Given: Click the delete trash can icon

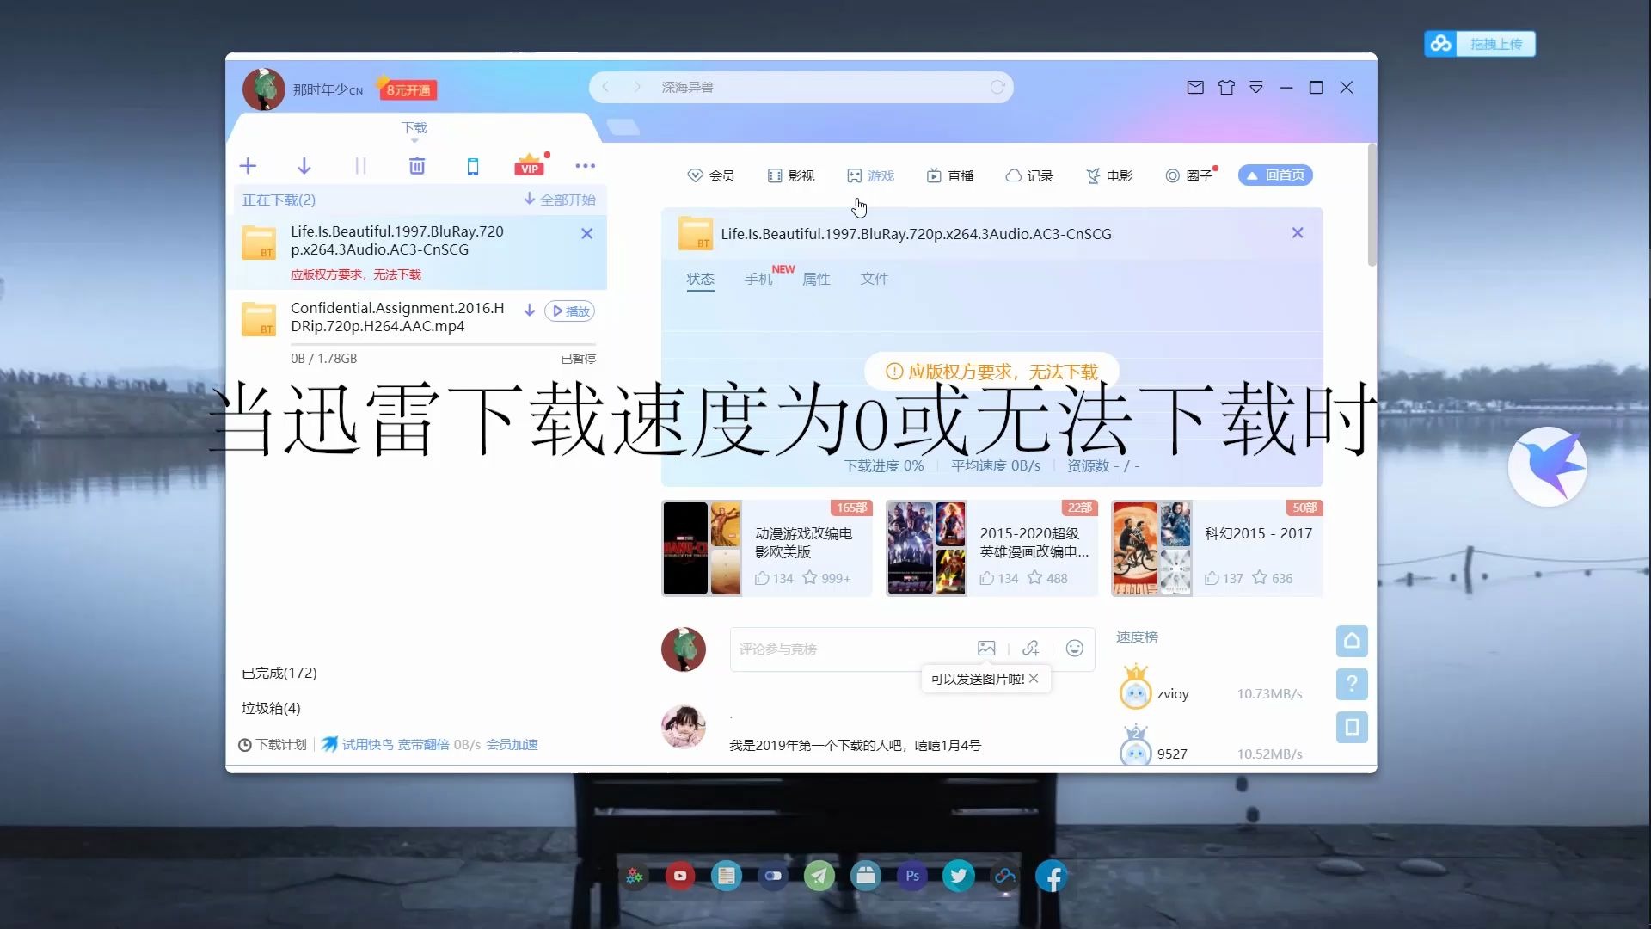Looking at the screenshot, I should tap(417, 166).
